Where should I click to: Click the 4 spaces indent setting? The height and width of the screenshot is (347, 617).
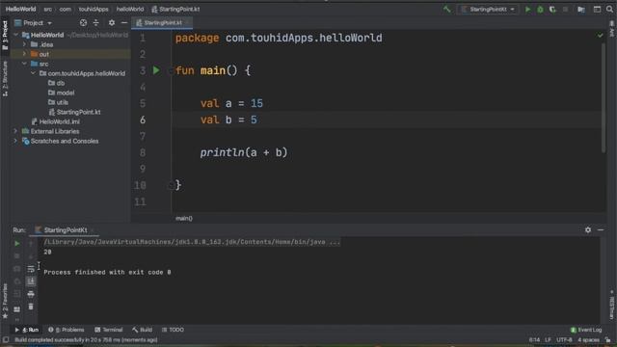click(588, 340)
